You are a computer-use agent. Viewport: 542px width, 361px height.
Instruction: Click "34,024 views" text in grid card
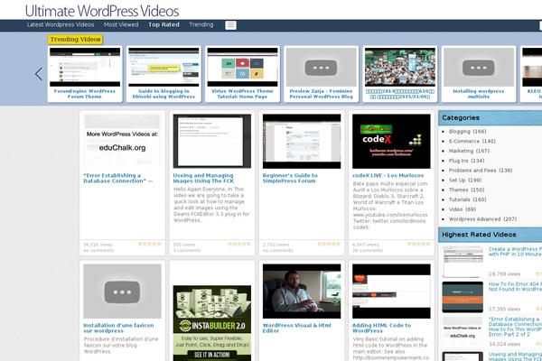click(x=98, y=245)
